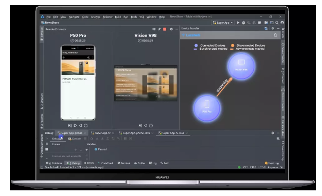Screen dimensions: 322x196
Task: Open the Terminal tool window
Action: tap(124, 163)
